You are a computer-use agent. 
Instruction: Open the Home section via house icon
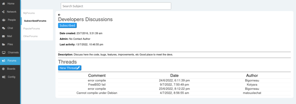[3, 3]
